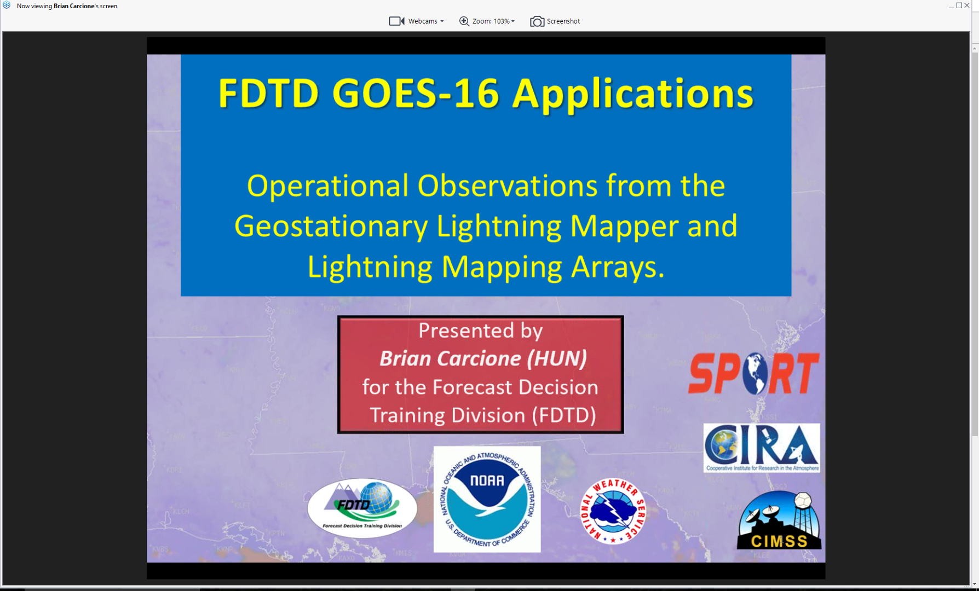979x591 pixels.
Task: Maximize the viewer window
Action: [959, 5]
